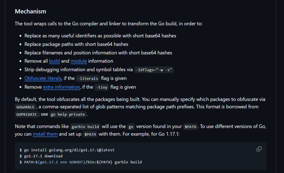The image size is (284, 173).
Task: Open the "build" link
Action: point(54,61)
